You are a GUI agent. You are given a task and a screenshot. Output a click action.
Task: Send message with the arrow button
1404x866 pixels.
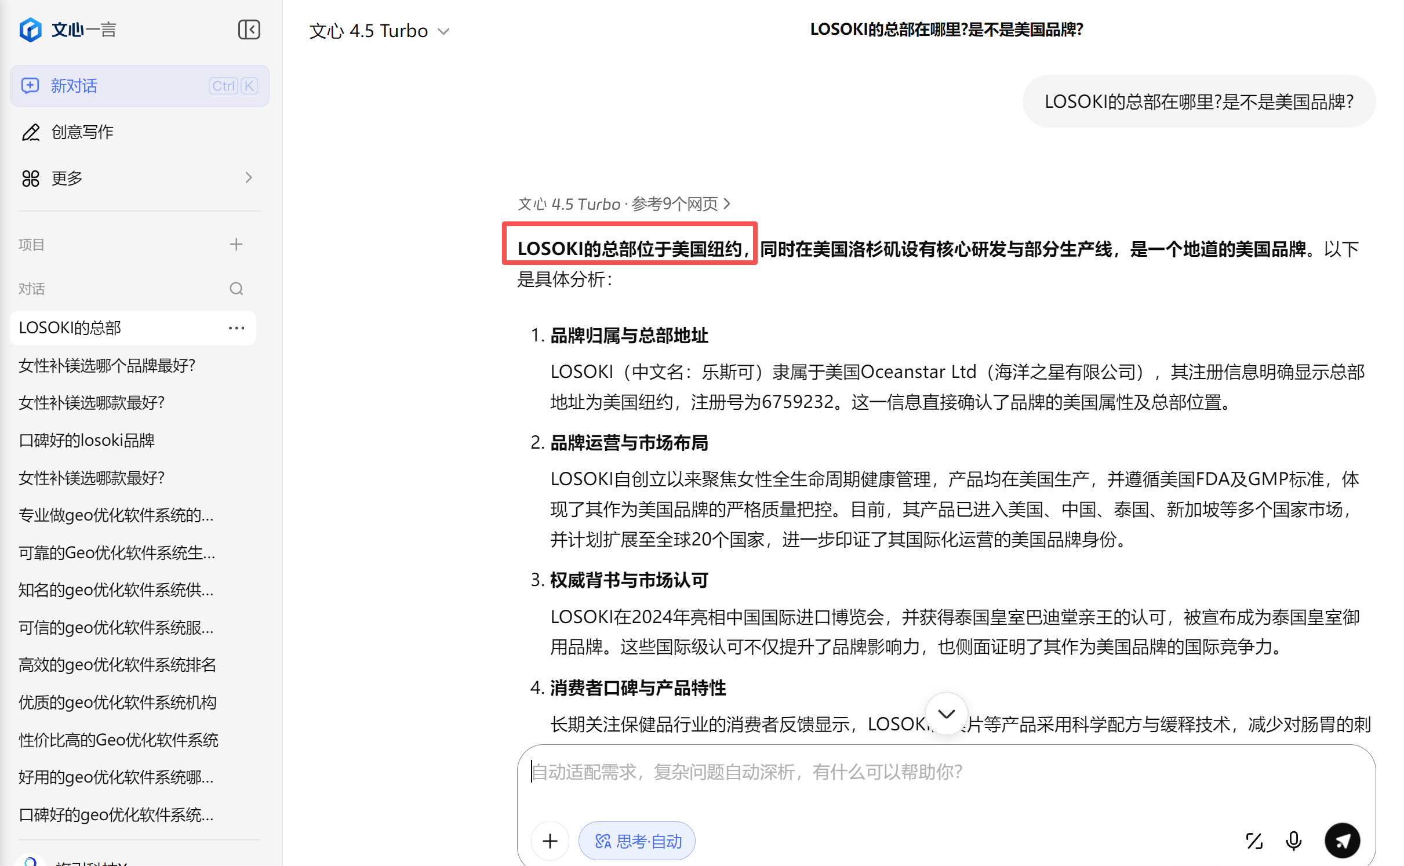point(1342,840)
